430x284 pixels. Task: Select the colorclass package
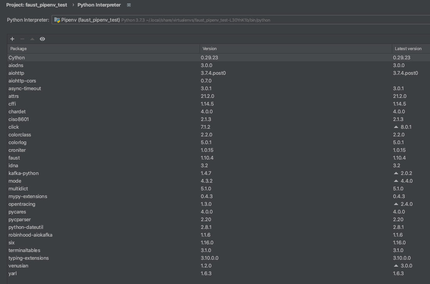coord(20,135)
